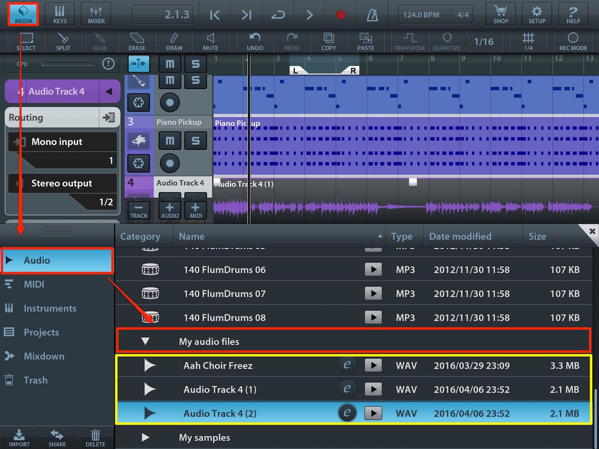
Task: Open the Trash category
Action: tap(57, 380)
